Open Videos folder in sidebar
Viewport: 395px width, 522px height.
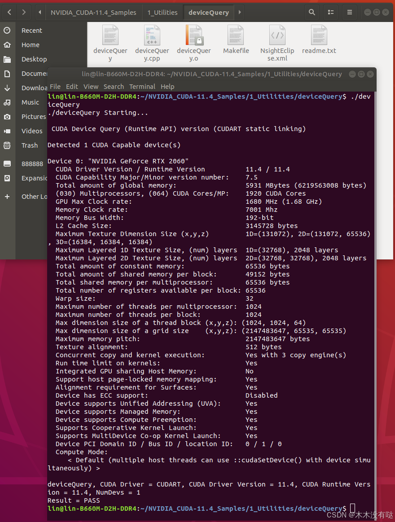coord(31,131)
